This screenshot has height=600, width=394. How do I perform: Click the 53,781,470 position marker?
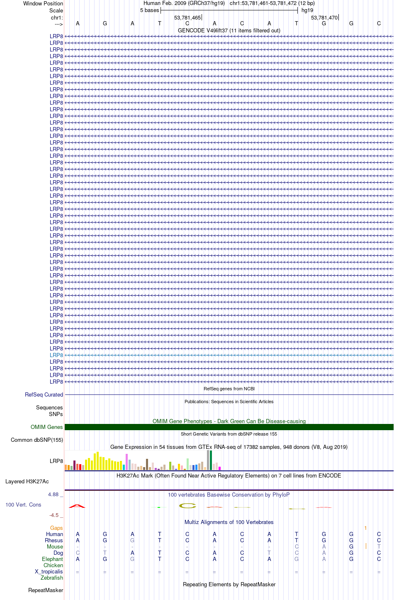pyautogui.click(x=324, y=17)
